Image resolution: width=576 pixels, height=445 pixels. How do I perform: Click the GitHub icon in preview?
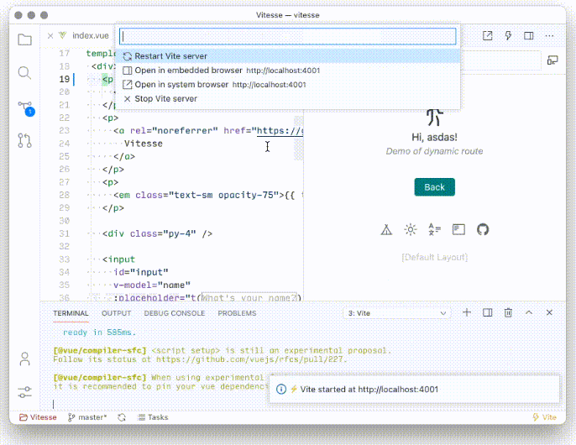coord(483,230)
